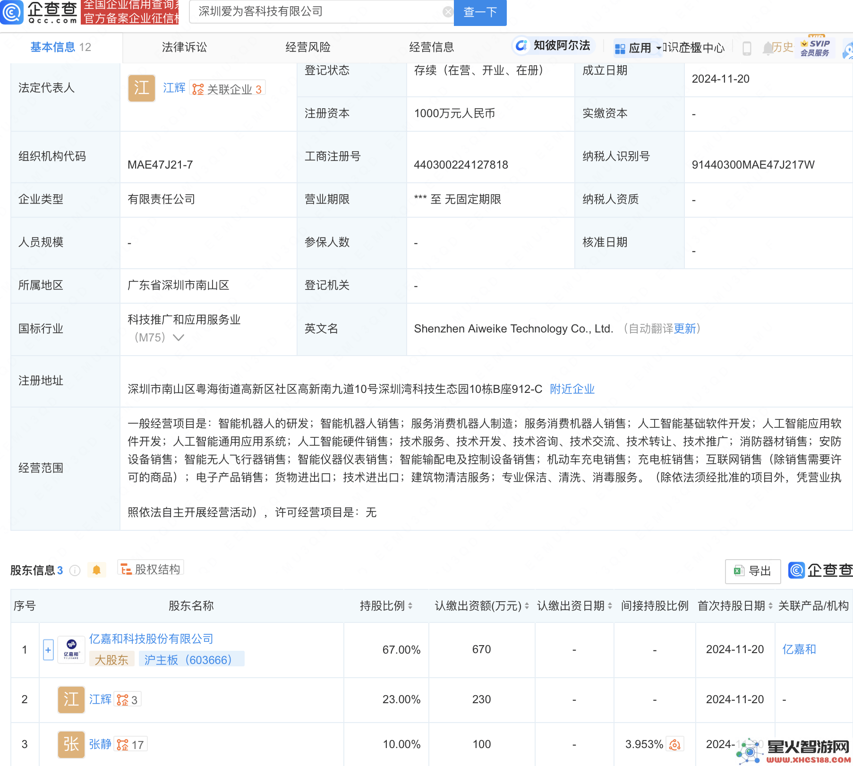Click the 查一下 search button
The height and width of the screenshot is (766, 853).
480,12
